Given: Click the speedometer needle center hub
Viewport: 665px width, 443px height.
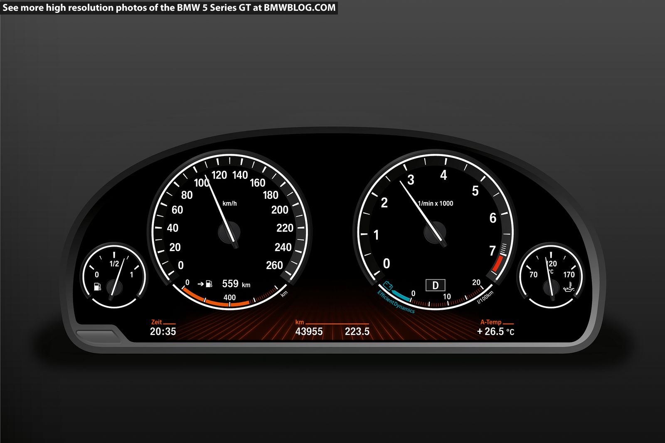Looking at the screenshot, I should coord(229,232).
